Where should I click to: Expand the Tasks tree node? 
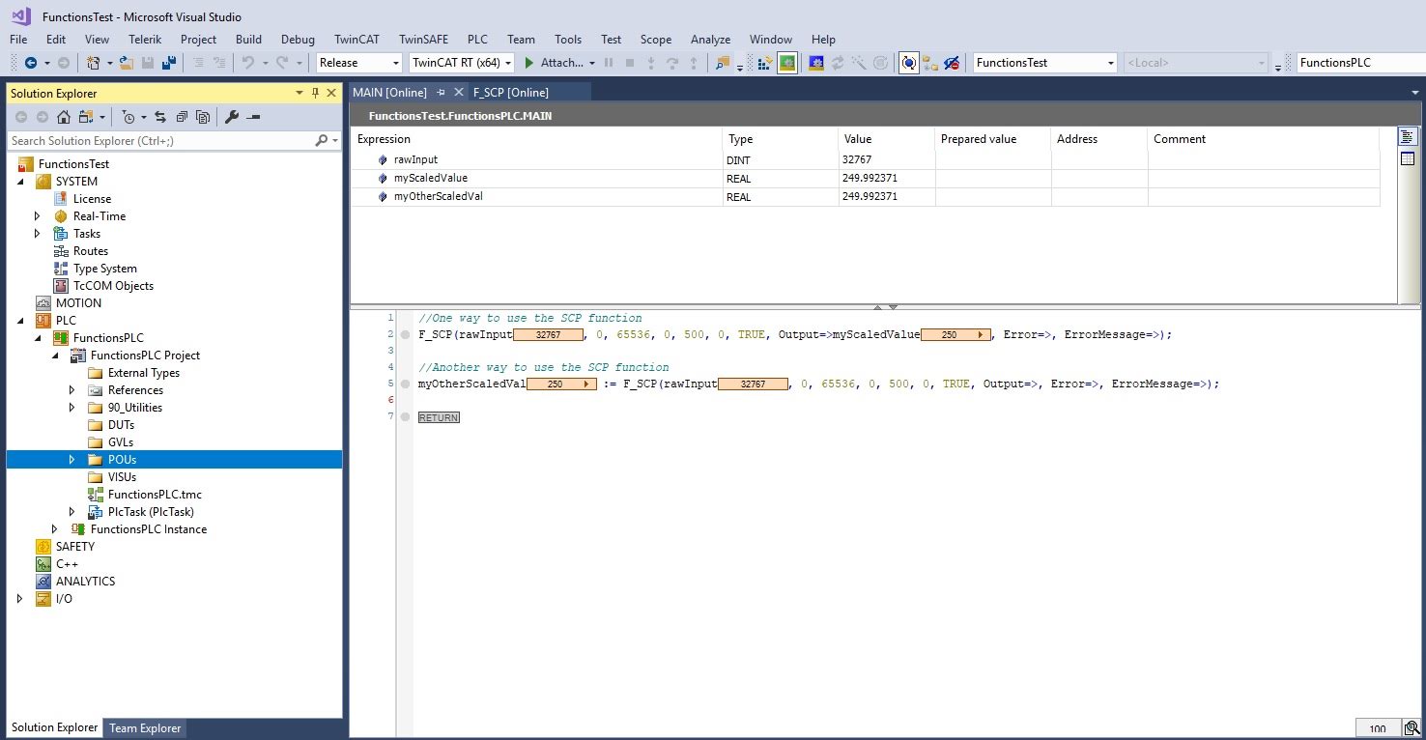point(38,234)
